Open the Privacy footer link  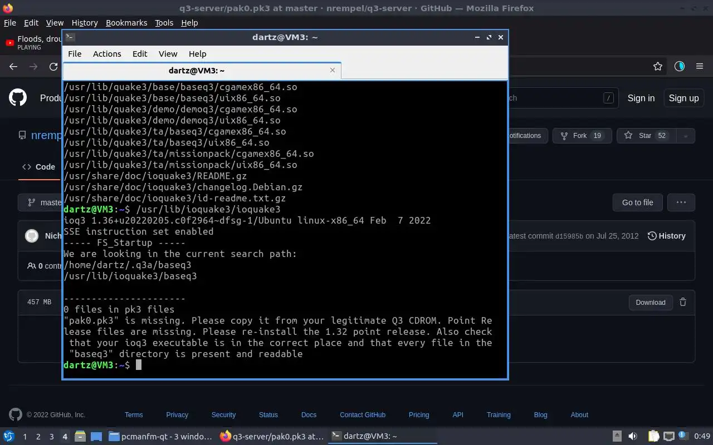click(x=177, y=415)
